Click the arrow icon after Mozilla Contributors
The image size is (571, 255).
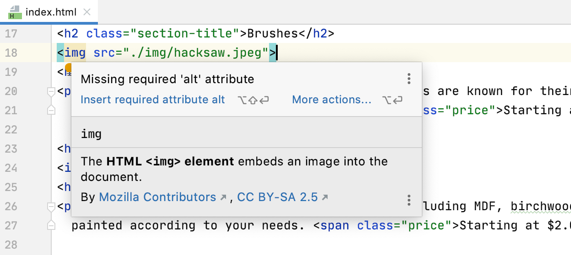pyautogui.click(x=223, y=197)
